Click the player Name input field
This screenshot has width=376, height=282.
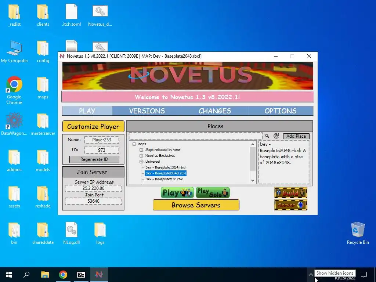[102, 140]
